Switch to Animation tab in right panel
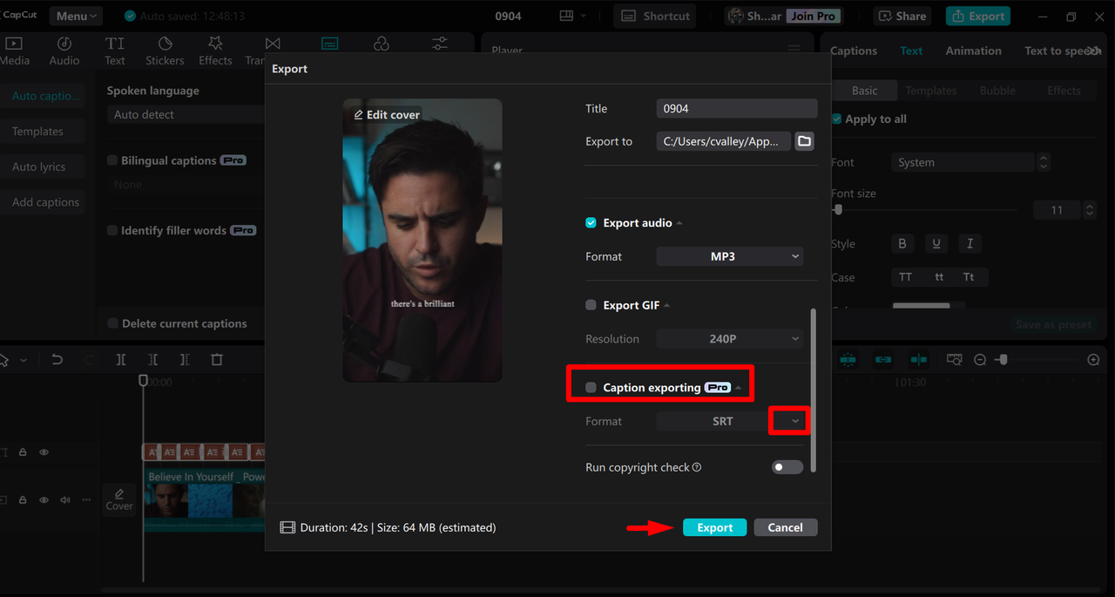This screenshot has height=597, width=1115. [x=973, y=51]
